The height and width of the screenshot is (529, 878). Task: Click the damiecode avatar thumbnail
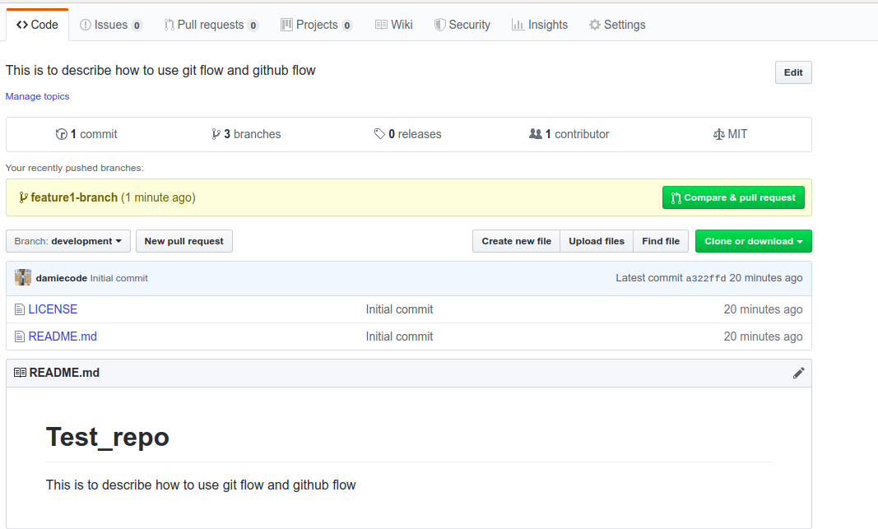pyautogui.click(x=22, y=277)
